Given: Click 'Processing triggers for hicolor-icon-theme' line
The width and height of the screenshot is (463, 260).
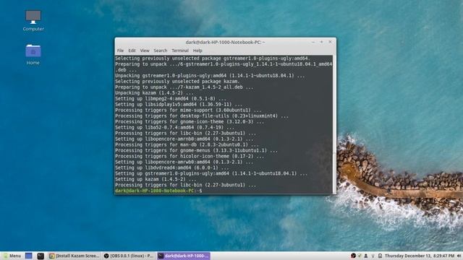Looking at the screenshot, I should click(190, 156).
